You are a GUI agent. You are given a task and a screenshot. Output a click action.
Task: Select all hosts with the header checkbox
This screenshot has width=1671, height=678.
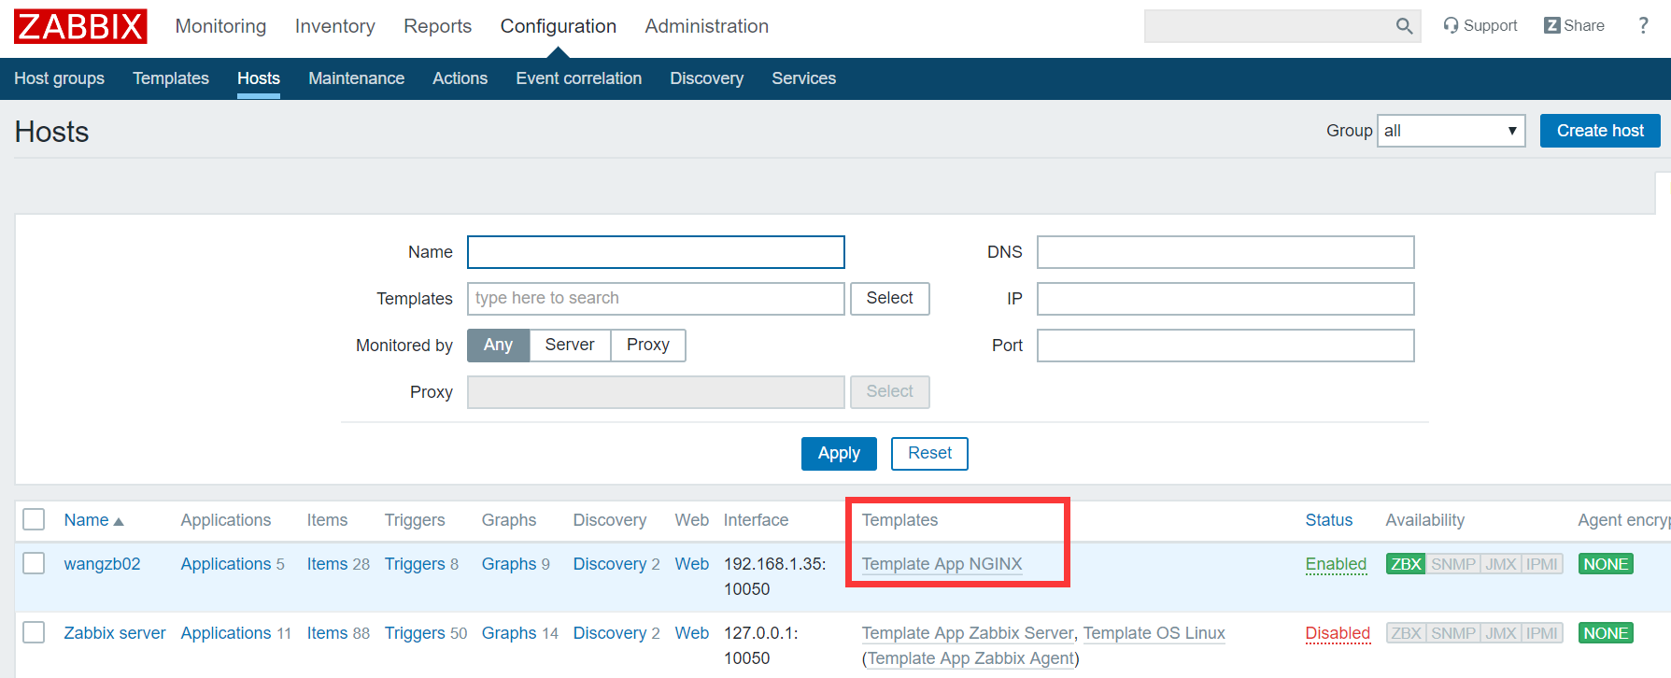[34, 519]
